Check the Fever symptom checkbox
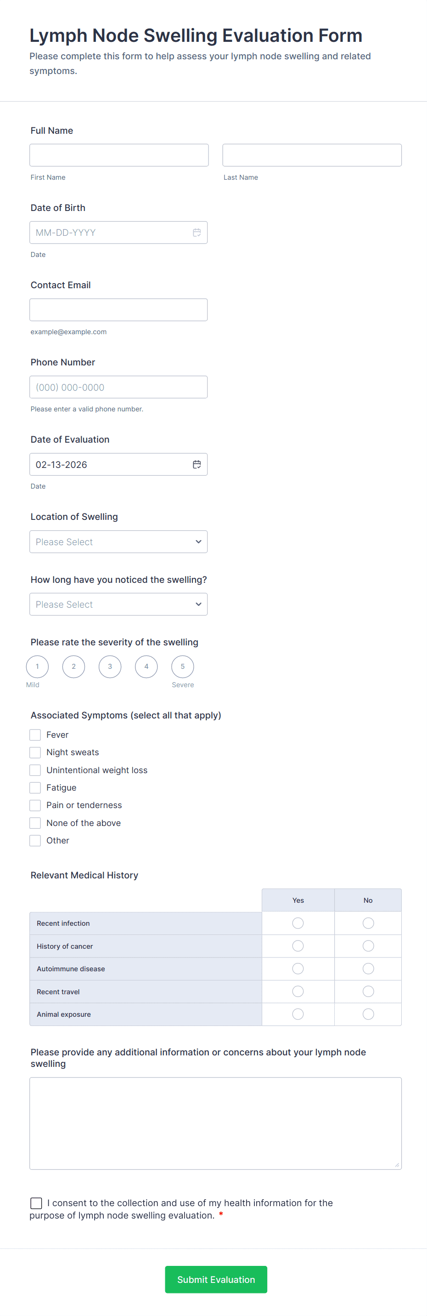 [35, 735]
